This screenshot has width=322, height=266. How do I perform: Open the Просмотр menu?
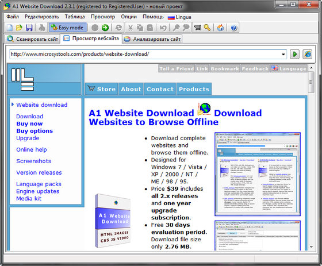103,17
